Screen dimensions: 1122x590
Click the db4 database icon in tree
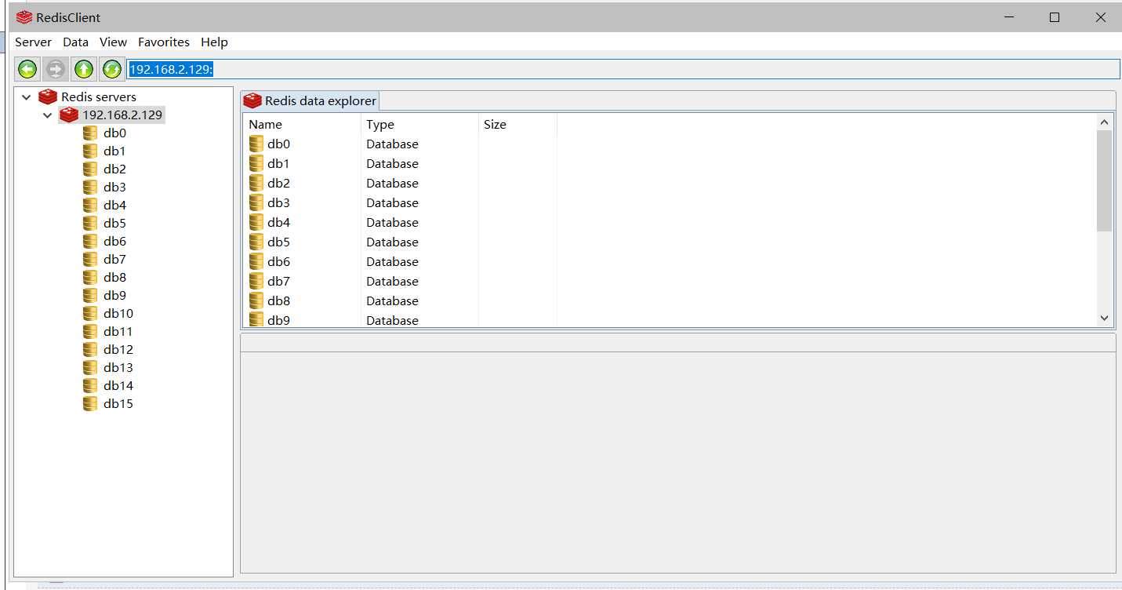point(90,205)
